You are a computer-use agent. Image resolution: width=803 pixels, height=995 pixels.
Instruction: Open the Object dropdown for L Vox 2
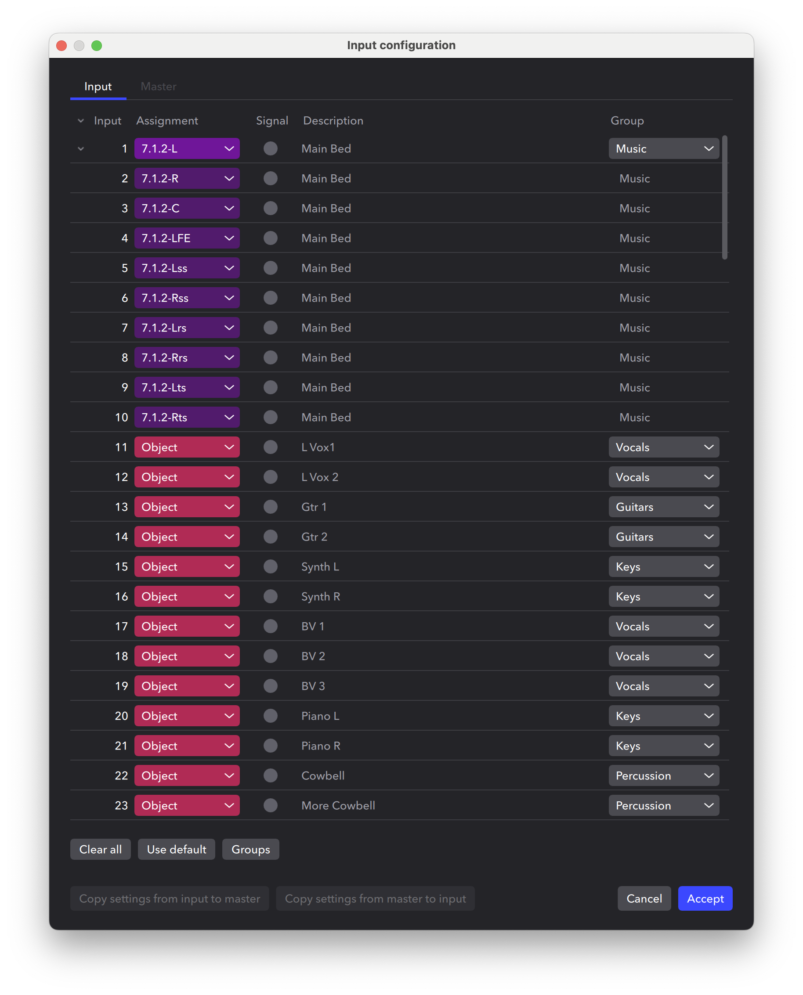(x=187, y=477)
